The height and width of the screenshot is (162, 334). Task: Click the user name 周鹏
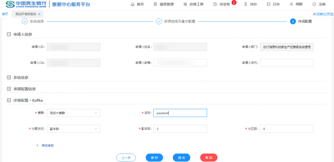[x=299, y=4]
